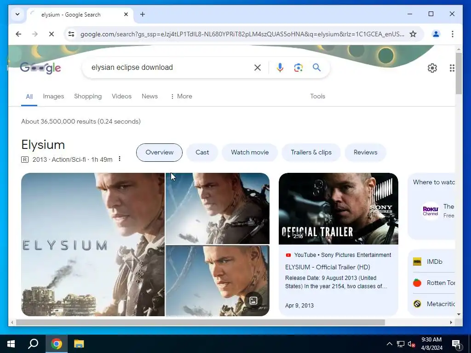Open the Chrome profile avatar
Image resolution: width=471 pixels, height=353 pixels.
tap(436, 34)
